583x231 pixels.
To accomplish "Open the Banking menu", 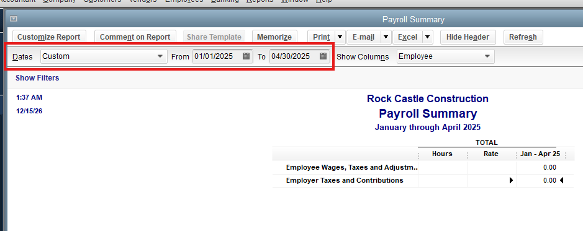I will click(x=225, y=1).
